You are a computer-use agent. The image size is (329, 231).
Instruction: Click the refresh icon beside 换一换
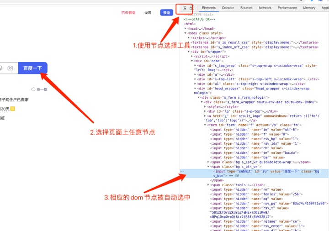(x=33, y=89)
